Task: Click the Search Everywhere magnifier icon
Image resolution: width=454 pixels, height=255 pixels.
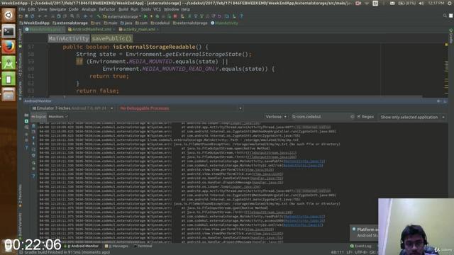Action: click(x=445, y=16)
